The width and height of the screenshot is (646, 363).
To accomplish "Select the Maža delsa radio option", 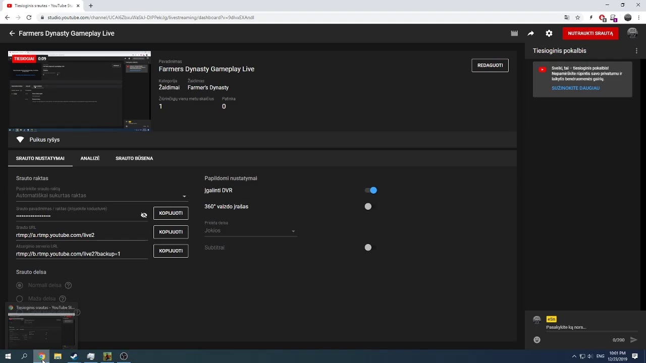I will click(20, 299).
